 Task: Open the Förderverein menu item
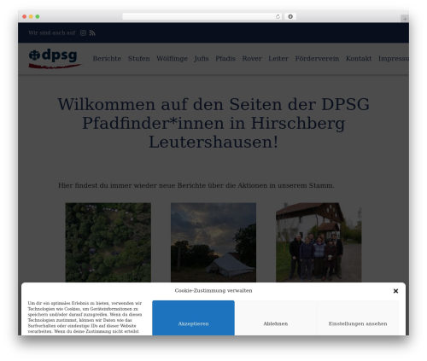point(317,59)
